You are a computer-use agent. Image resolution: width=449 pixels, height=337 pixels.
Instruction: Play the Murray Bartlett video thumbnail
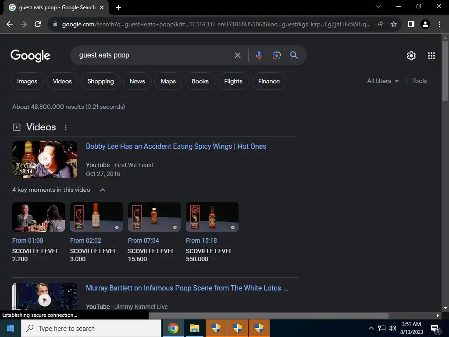pyautogui.click(x=45, y=297)
